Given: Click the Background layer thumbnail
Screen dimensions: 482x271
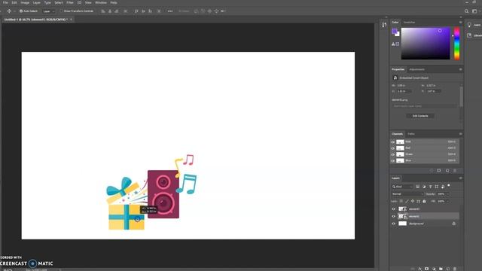Looking at the screenshot, I should (x=402, y=224).
